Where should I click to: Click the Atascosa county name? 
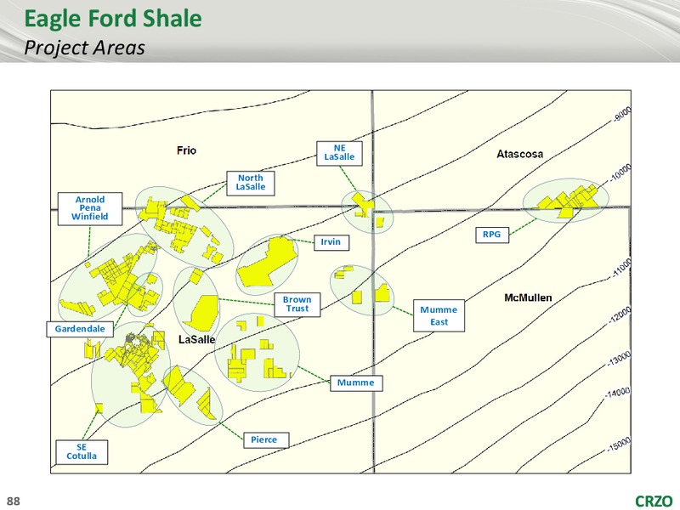[x=519, y=154]
